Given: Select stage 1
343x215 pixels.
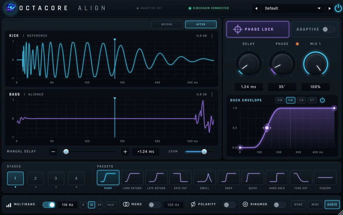Looking at the screenshot, I should [x=15, y=178].
